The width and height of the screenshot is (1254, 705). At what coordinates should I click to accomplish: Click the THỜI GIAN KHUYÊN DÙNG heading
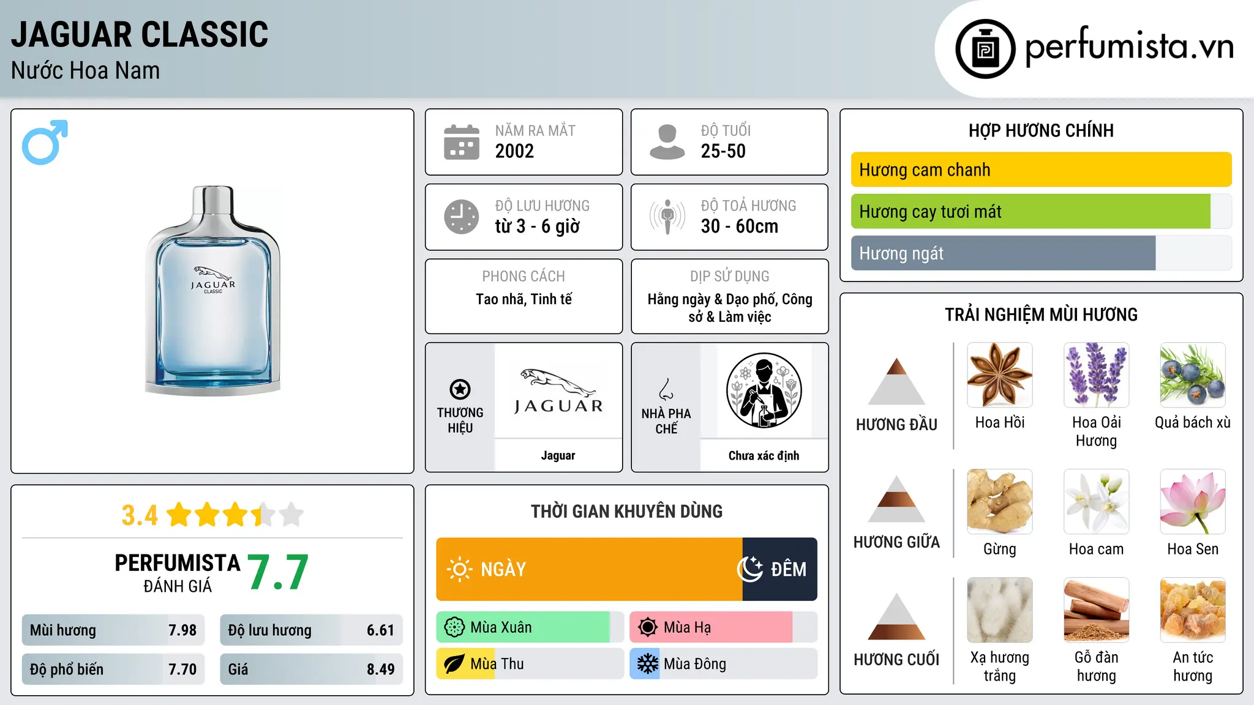[x=626, y=511]
